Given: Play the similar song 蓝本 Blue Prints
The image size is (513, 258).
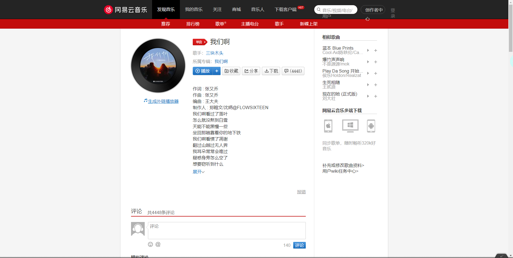Looking at the screenshot, I should (368, 50).
